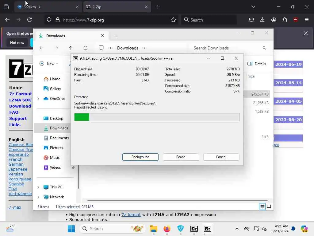314x236 pixels.
Task: Open FAQ link on 7-zip site
Action: tap(14, 112)
